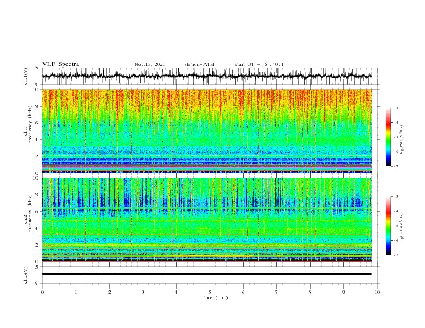Click time axis tick label '3'
The height and width of the screenshot is (328, 425).
[143, 292]
